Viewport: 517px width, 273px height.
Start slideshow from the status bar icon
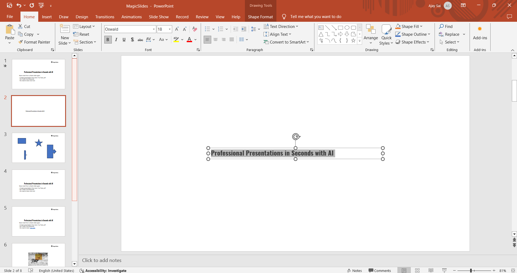(444, 270)
